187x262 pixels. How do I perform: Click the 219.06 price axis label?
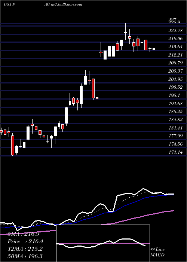(x=175, y=39)
